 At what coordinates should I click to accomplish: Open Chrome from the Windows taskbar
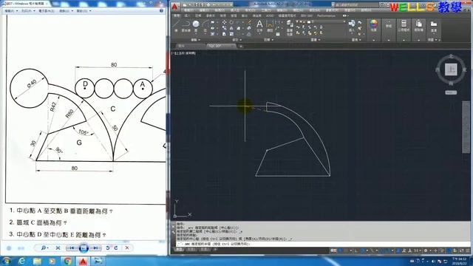coord(67,261)
